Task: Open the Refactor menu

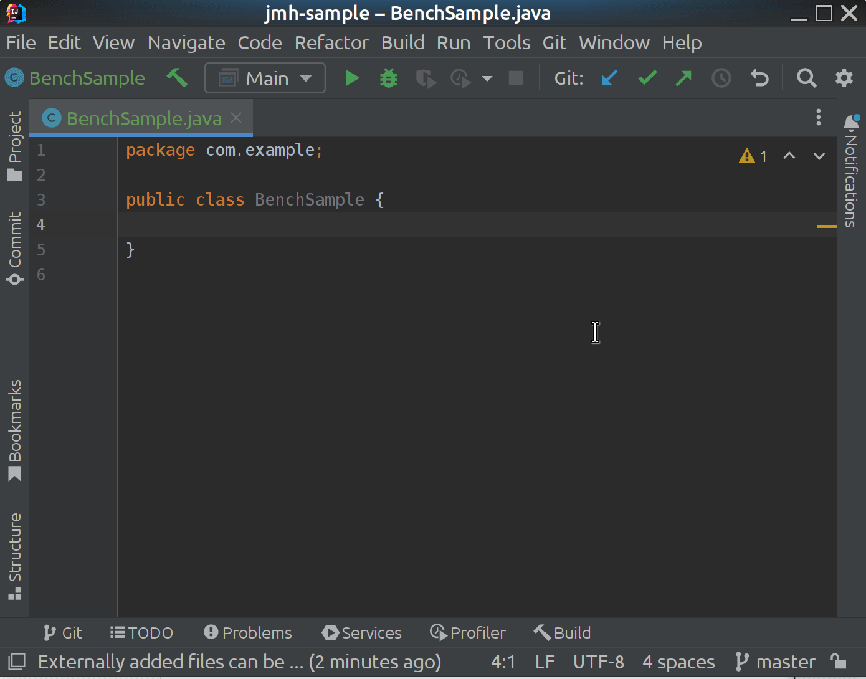Action: 332,42
